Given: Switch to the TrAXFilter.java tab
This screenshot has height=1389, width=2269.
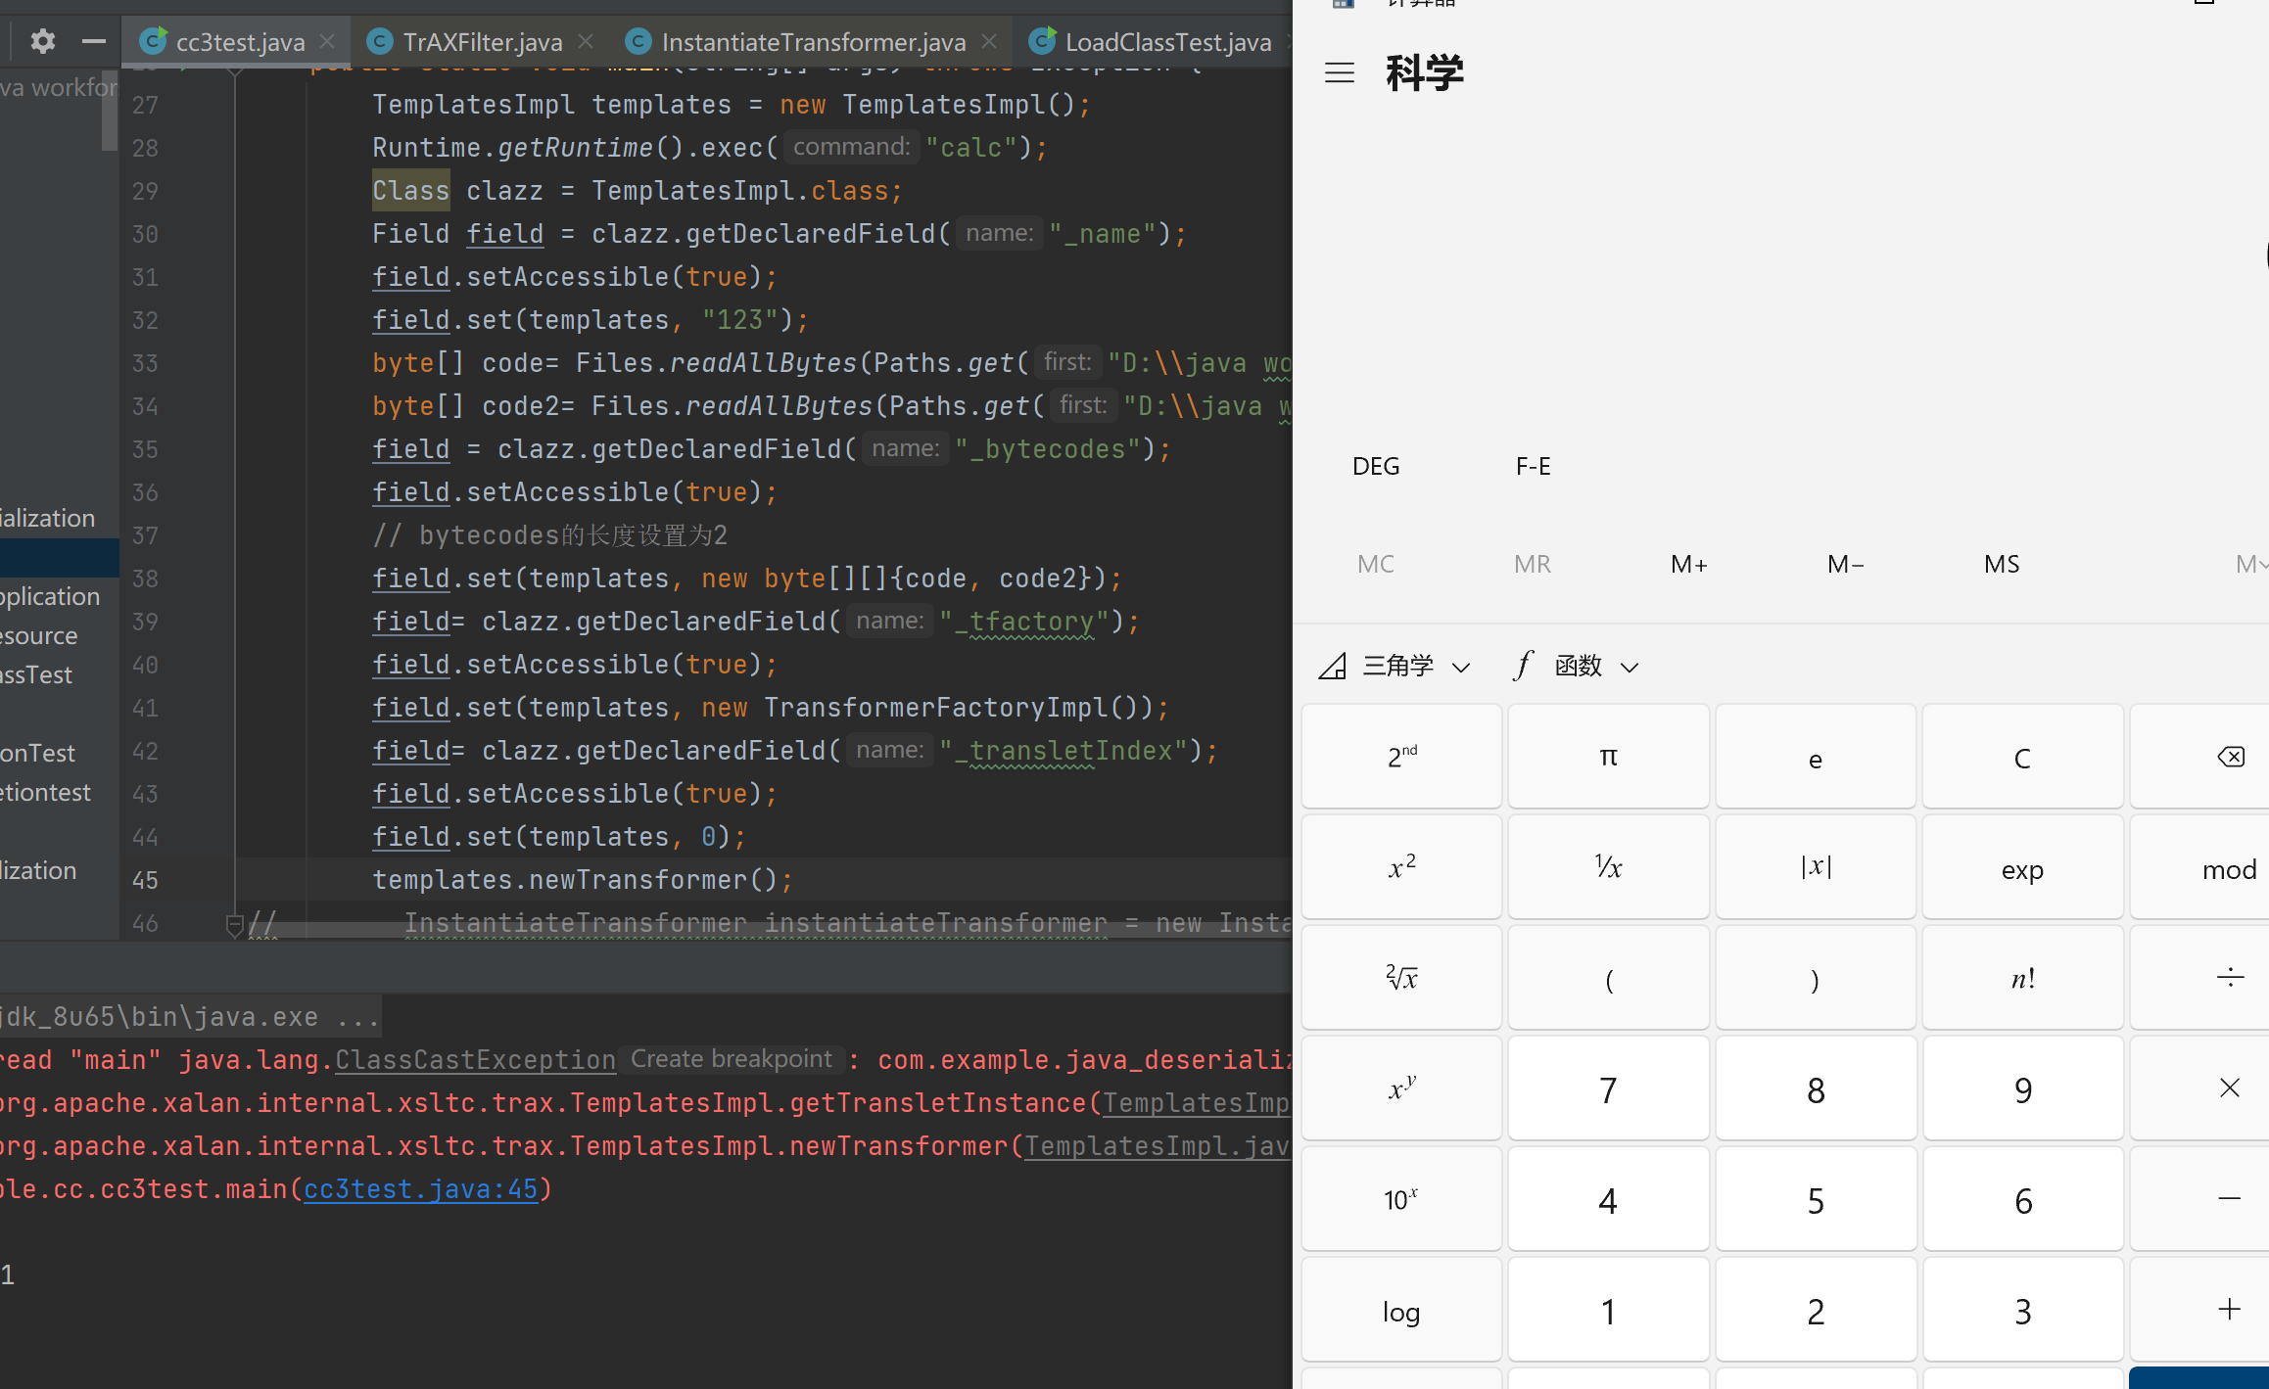Looking at the screenshot, I should pos(482,42).
